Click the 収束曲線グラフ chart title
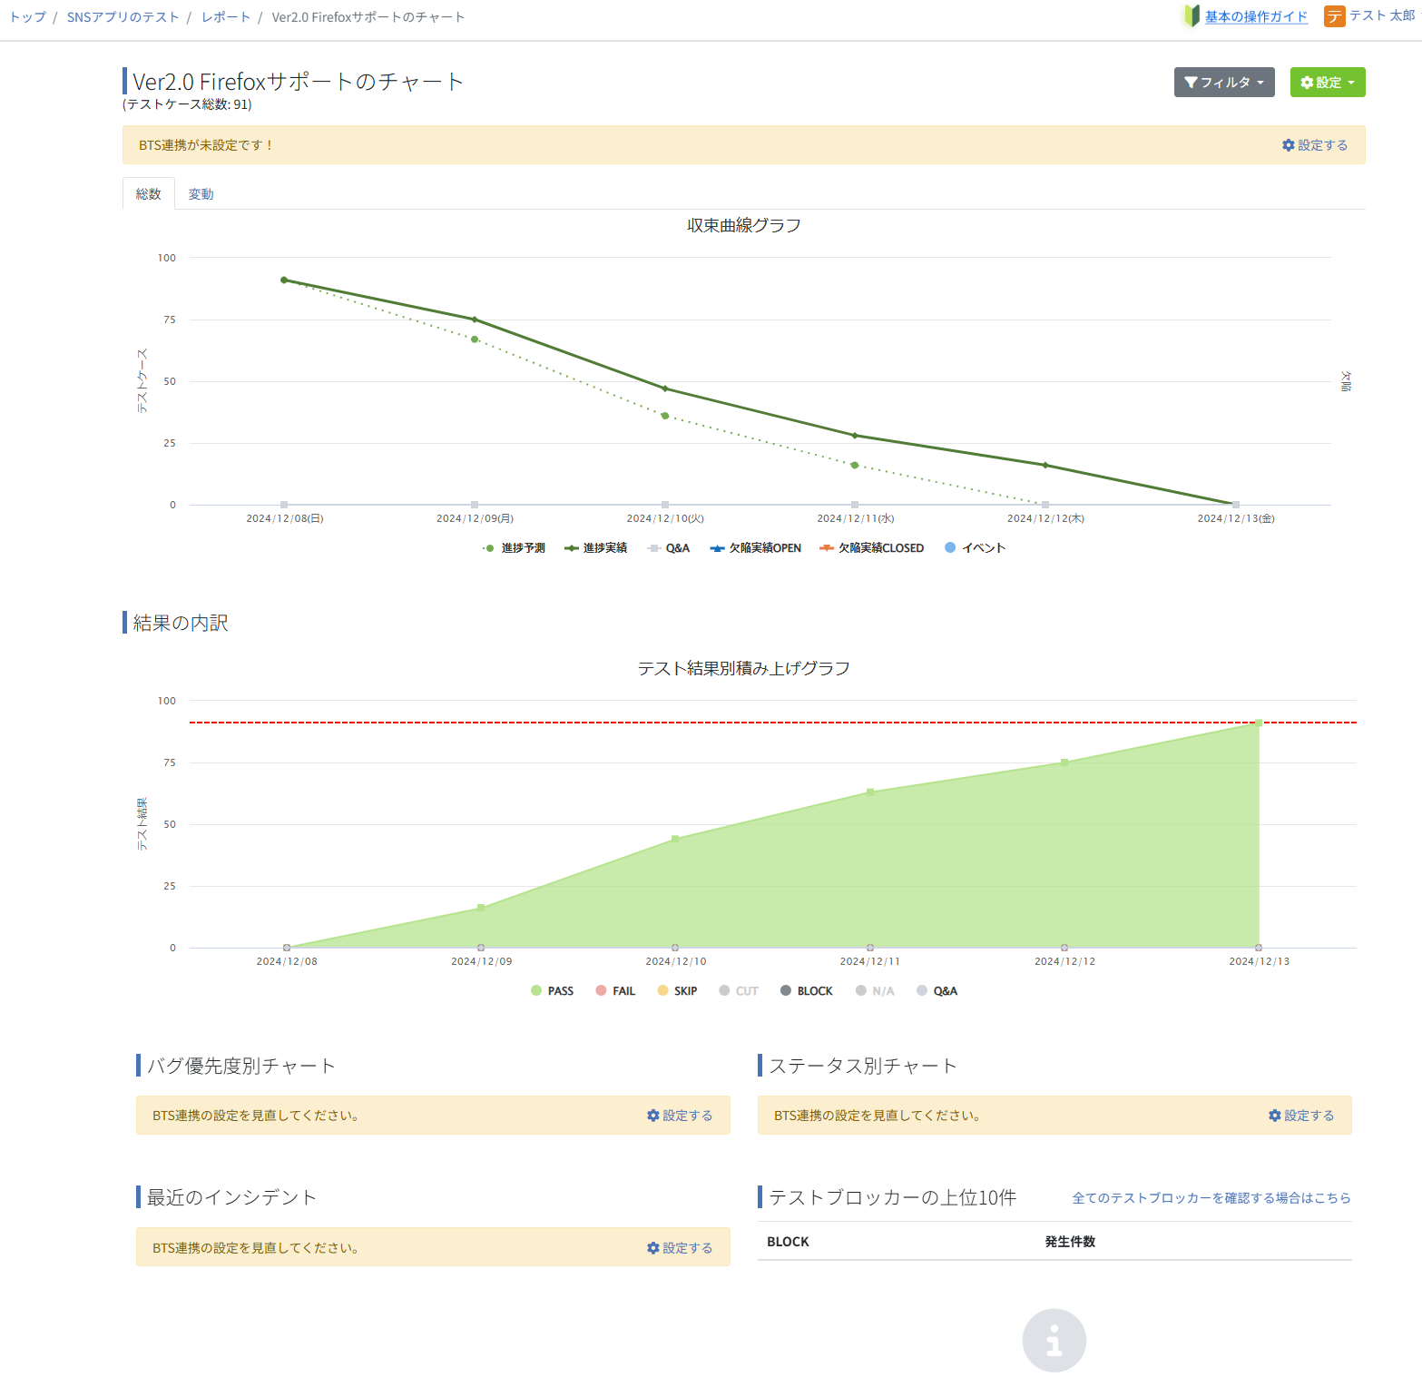Image resolution: width=1422 pixels, height=1377 pixels. 744,225
